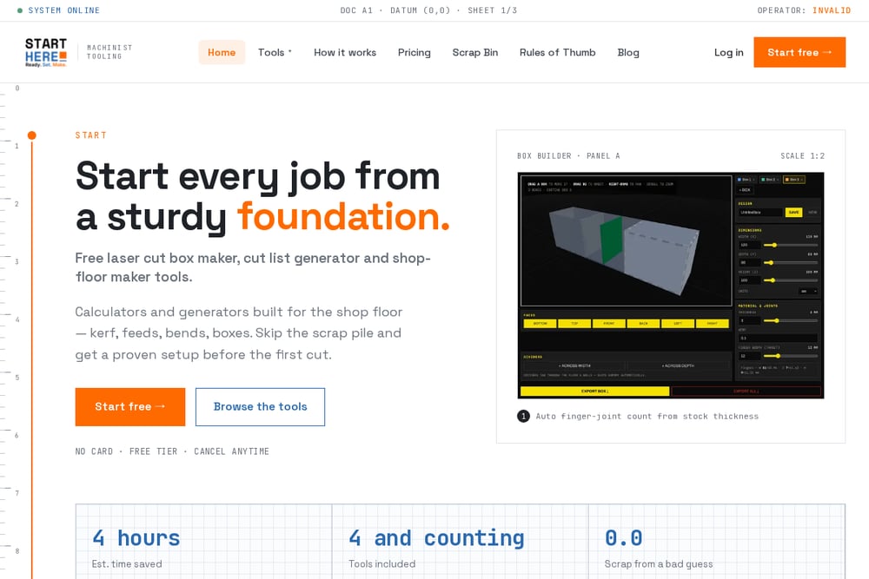The image size is (869, 579).
Task: Toggle the Top face button in preview
Action: point(574,323)
